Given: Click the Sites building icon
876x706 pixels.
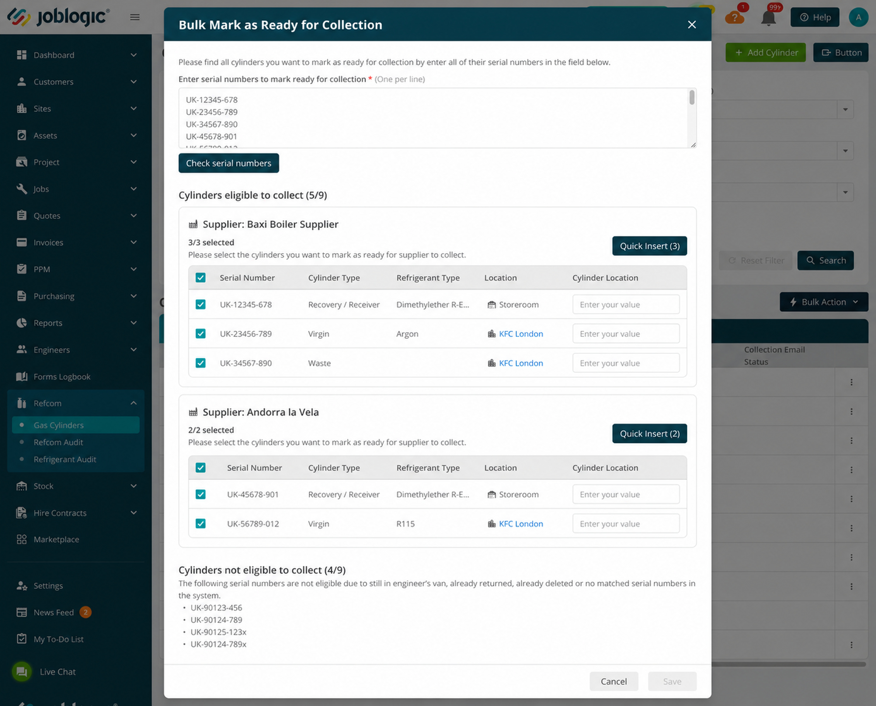Looking at the screenshot, I should pyautogui.click(x=22, y=109).
